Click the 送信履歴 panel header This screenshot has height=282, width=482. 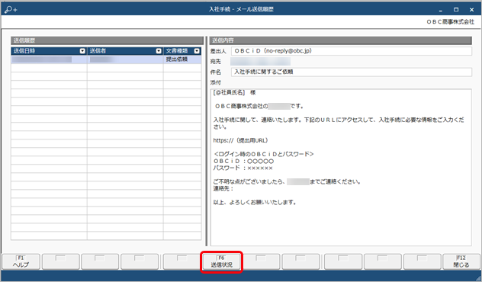(107, 40)
